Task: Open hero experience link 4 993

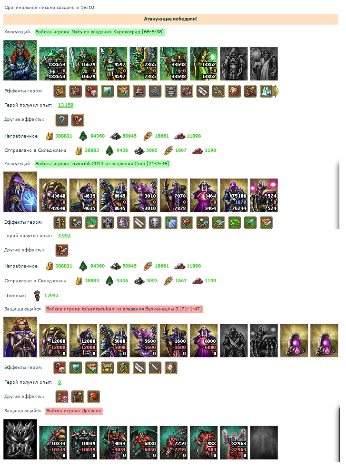Action: pyautogui.click(x=64, y=236)
